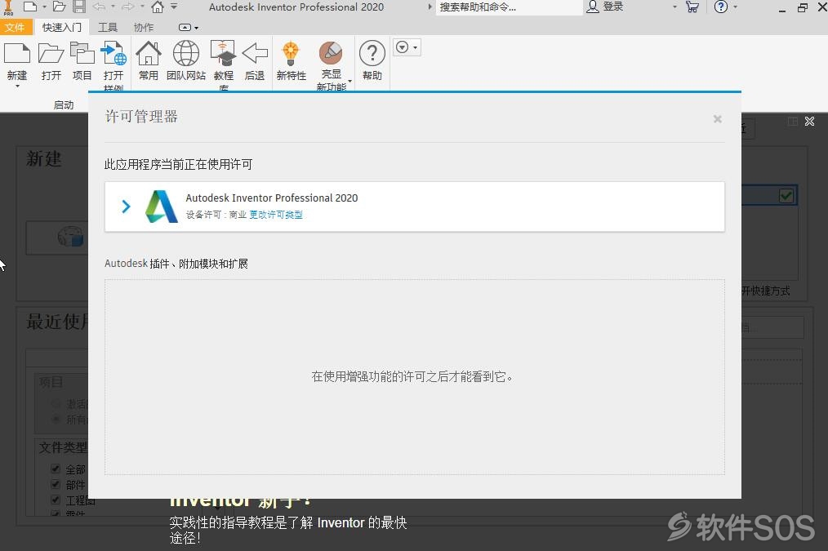Click the Open Samples (打开样例) icon
828x551 pixels.
tap(114, 54)
